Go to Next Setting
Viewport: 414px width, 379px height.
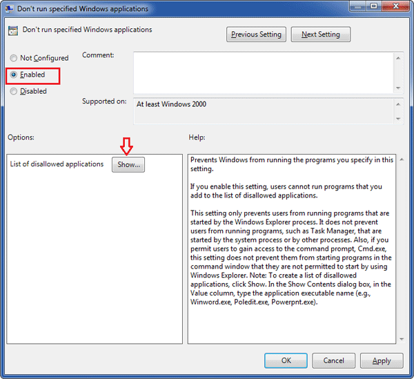point(321,34)
